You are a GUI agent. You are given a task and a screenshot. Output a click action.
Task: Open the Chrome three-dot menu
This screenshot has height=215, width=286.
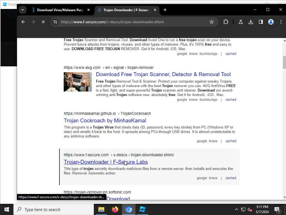281,22
